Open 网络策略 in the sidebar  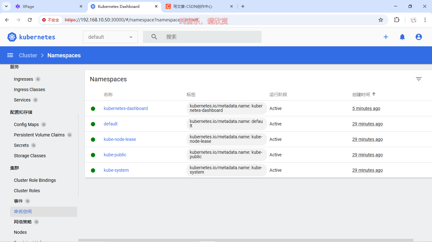click(x=23, y=222)
